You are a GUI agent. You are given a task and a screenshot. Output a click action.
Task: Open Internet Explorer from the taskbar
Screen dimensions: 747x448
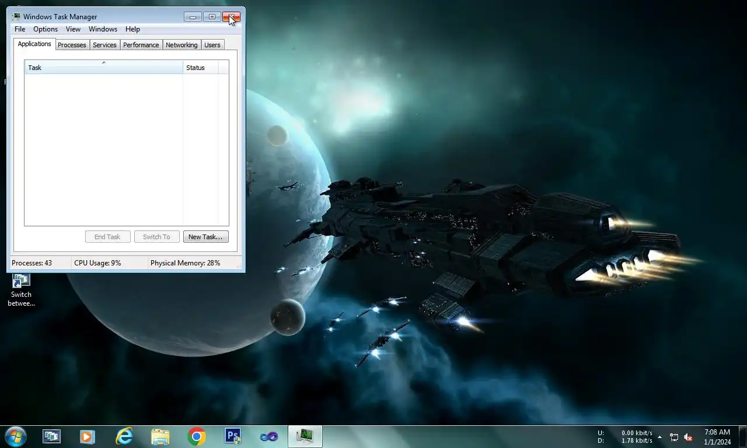coord(124,436)
